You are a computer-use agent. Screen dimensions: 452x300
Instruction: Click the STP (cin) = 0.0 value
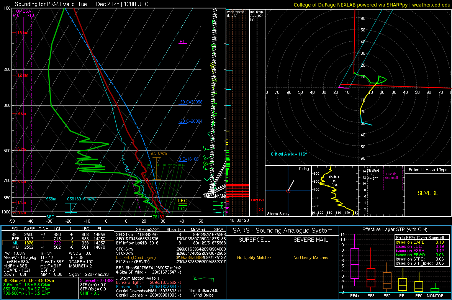tap(93, 285)
